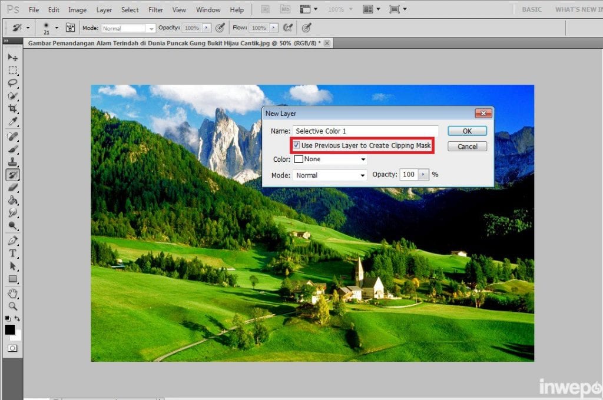Select the Move tool
The image size is (603, 400).
click(13, 58)
